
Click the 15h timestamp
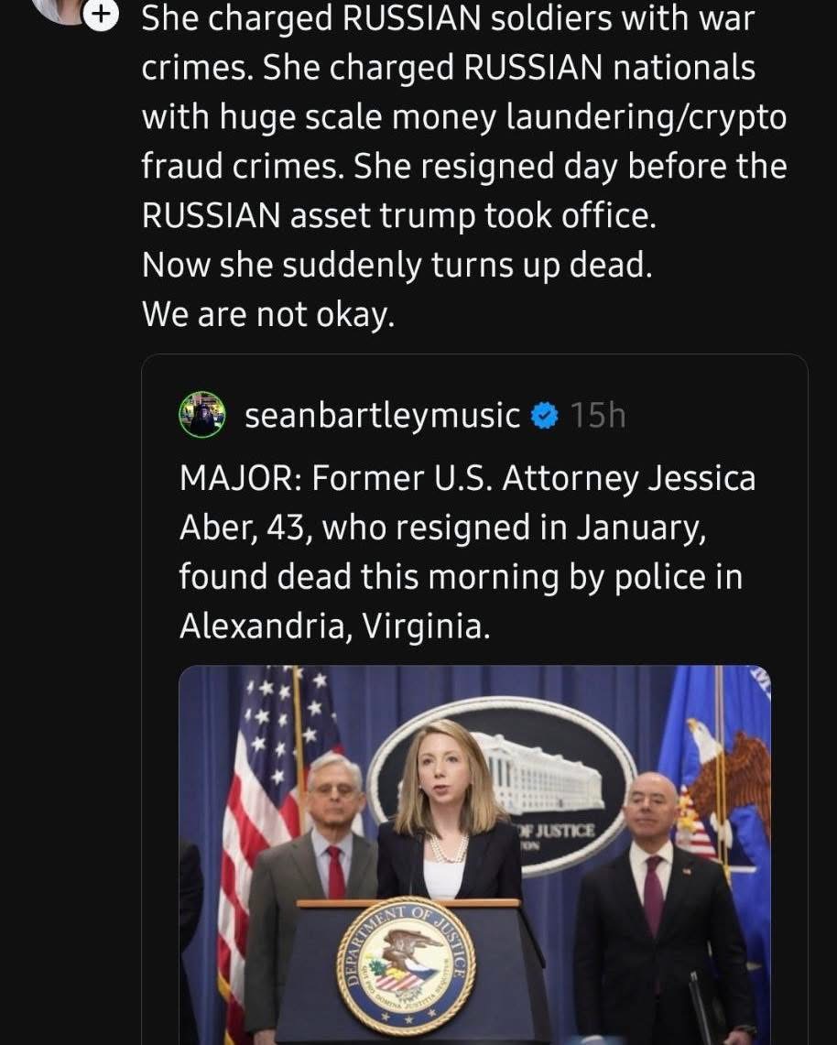point(597,416)
